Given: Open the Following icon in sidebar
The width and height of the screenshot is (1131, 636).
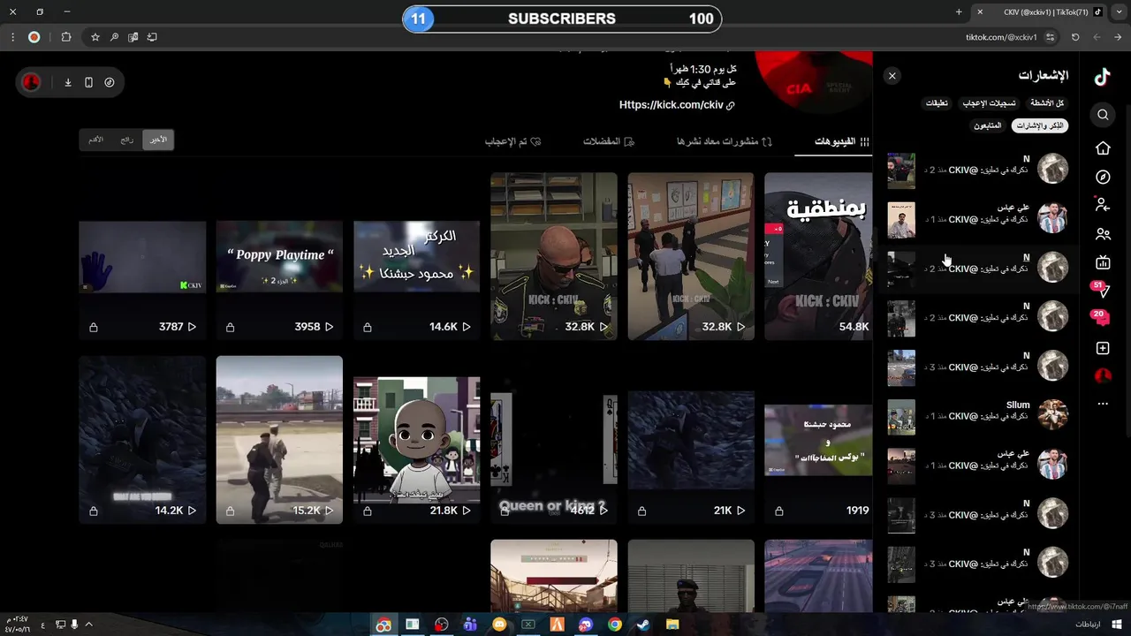Looking at the screenshot, I should pos(1102,204).
